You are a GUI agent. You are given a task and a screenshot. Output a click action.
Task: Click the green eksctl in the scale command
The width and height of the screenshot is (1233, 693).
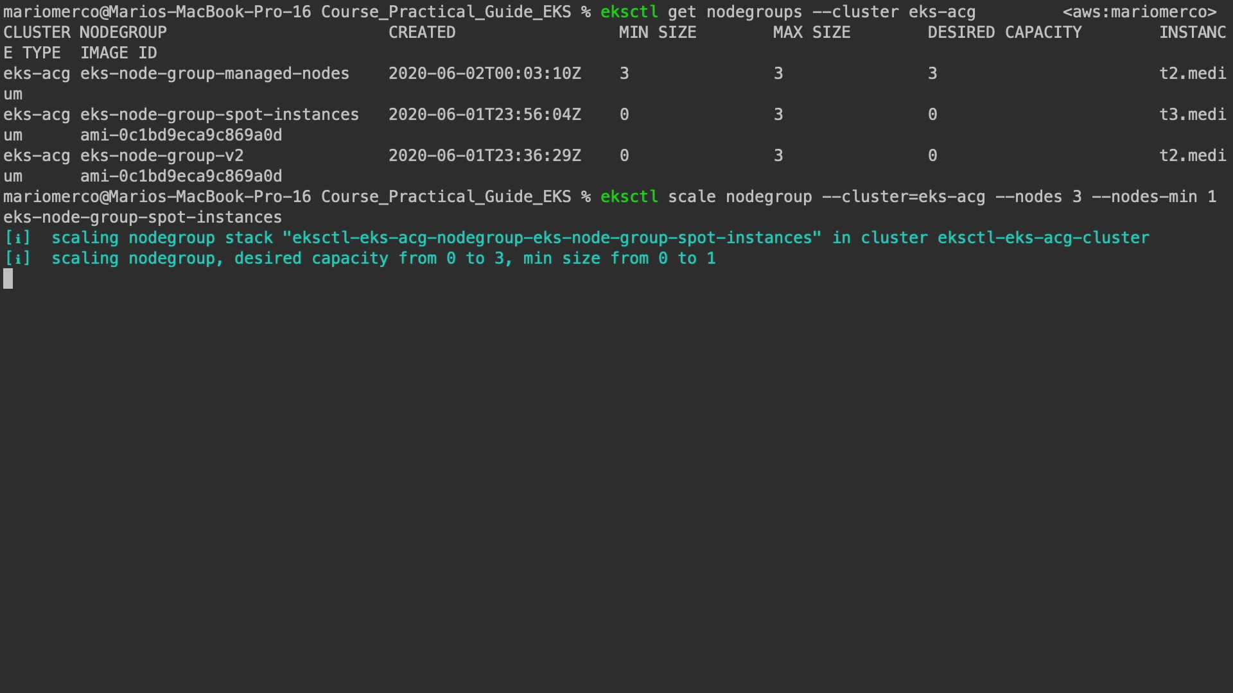(629, 197)
